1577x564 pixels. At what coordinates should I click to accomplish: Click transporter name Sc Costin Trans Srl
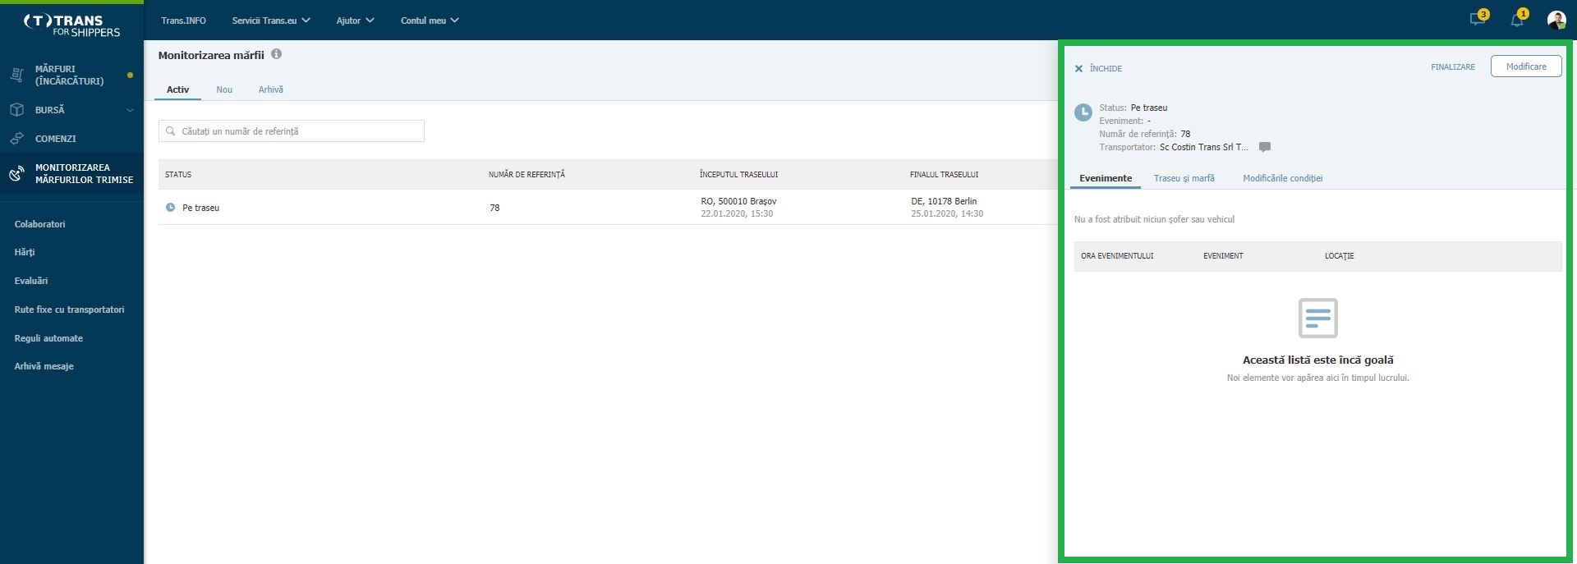coord(1203,147)
